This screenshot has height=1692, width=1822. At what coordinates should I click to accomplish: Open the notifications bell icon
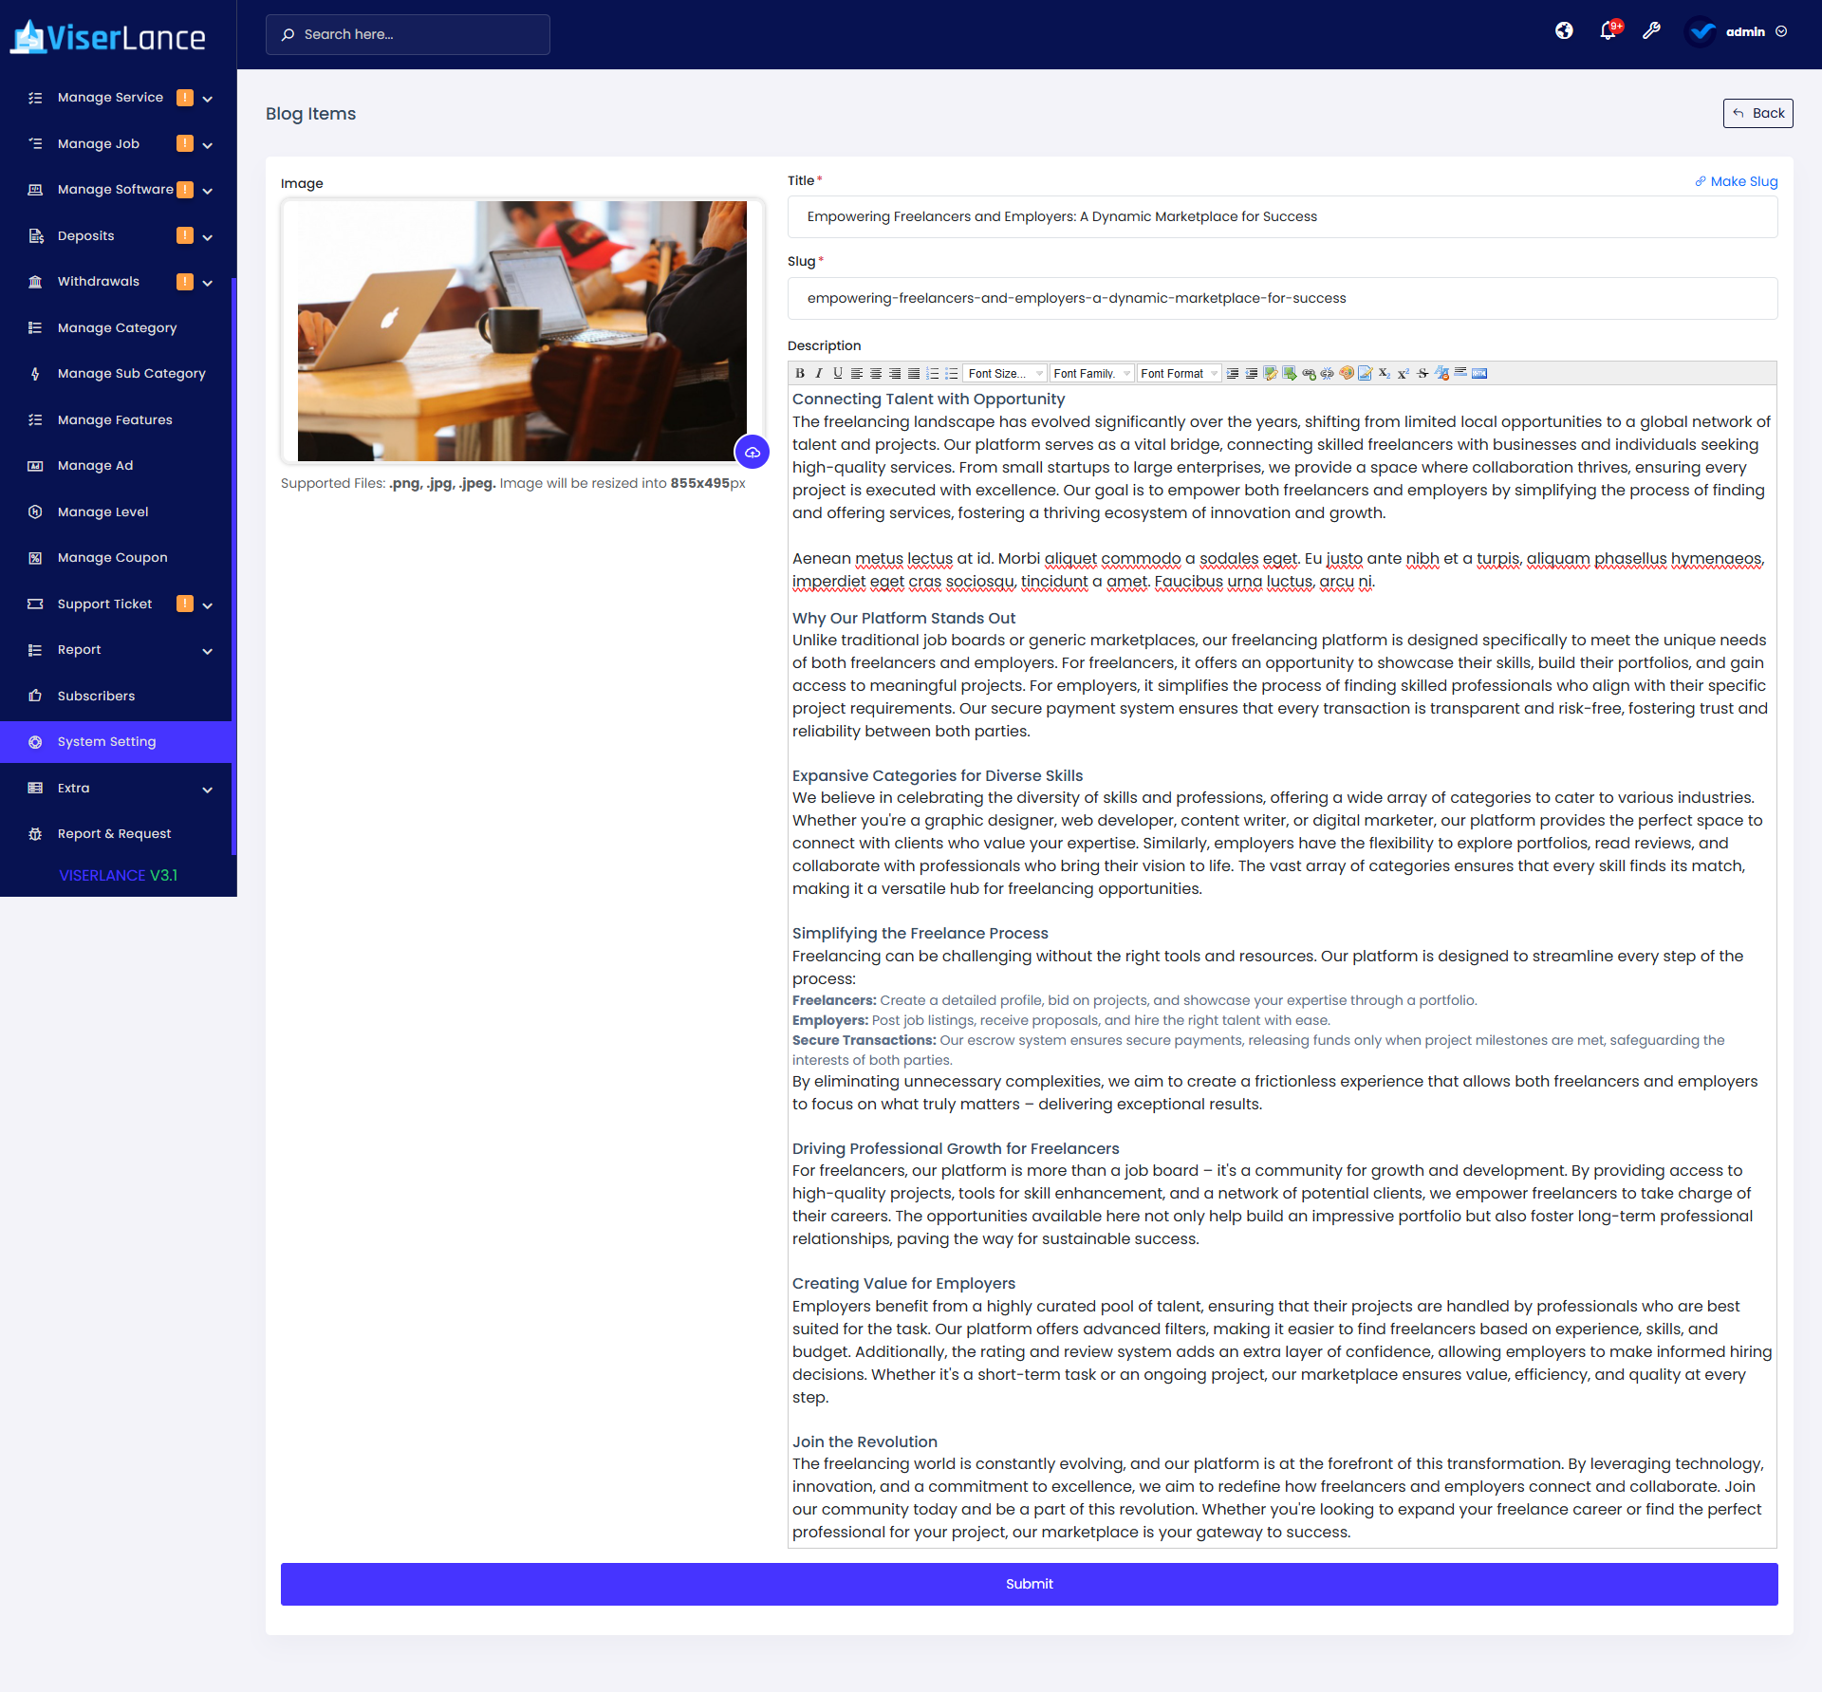[1608, 31]
